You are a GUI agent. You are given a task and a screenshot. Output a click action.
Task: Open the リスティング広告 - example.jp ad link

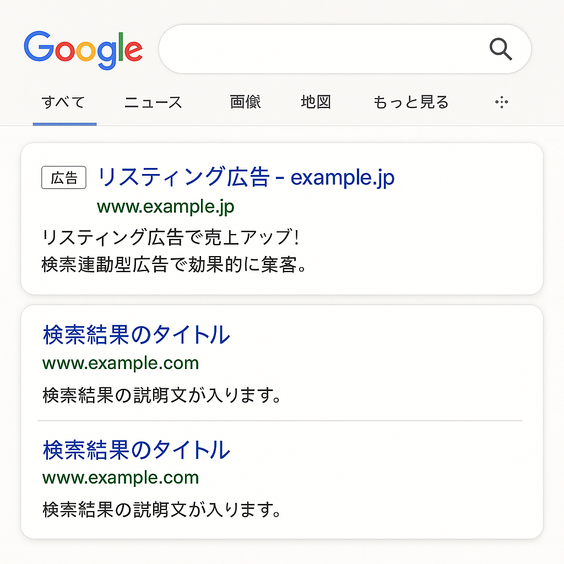coord(246,176)
